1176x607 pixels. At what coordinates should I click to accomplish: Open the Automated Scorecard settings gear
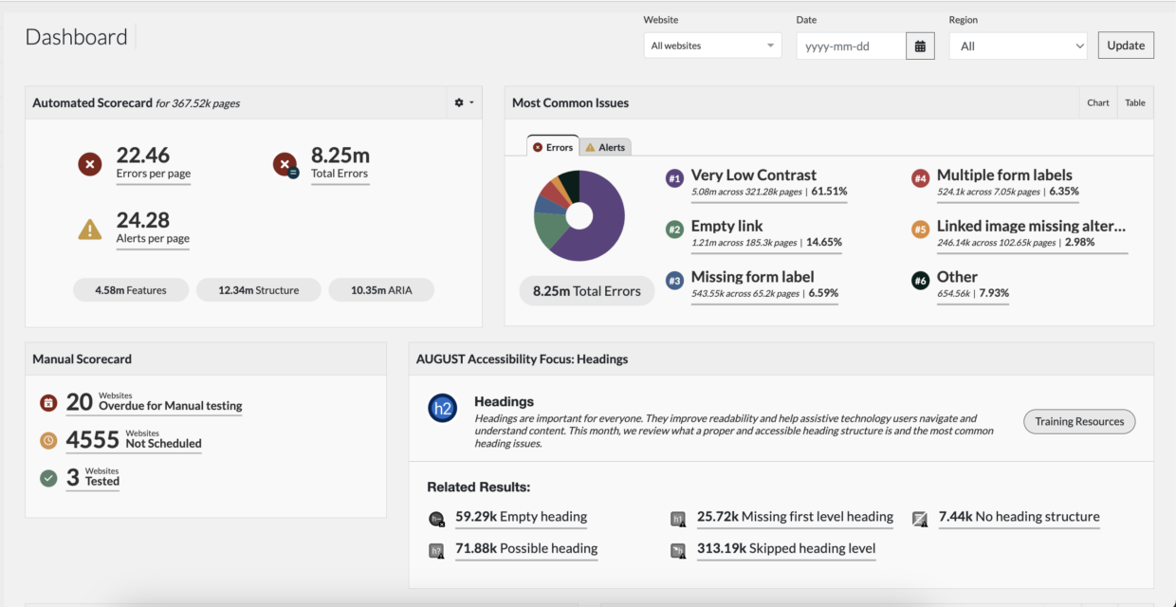[458, 102]
